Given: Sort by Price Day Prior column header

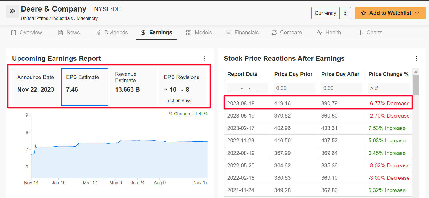Looking at the screenshot, I should 293,74.
